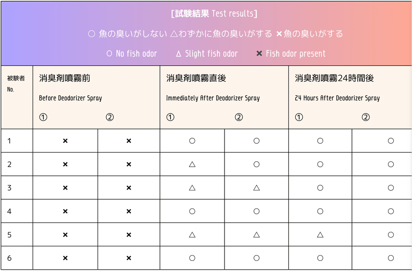The width and height of the screenshot is (413, 271).
Task: Select the "消臭剤噴霧24時間後" header
Action: tap(334, 78)
